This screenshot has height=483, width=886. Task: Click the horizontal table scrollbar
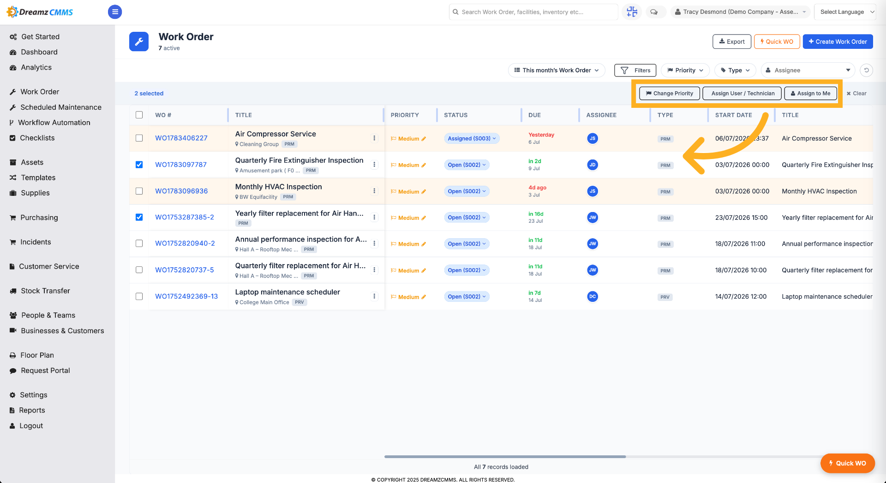click(x=505, y=457)
